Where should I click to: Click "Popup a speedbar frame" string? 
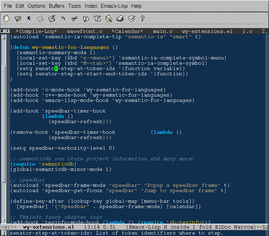[182, 185]
